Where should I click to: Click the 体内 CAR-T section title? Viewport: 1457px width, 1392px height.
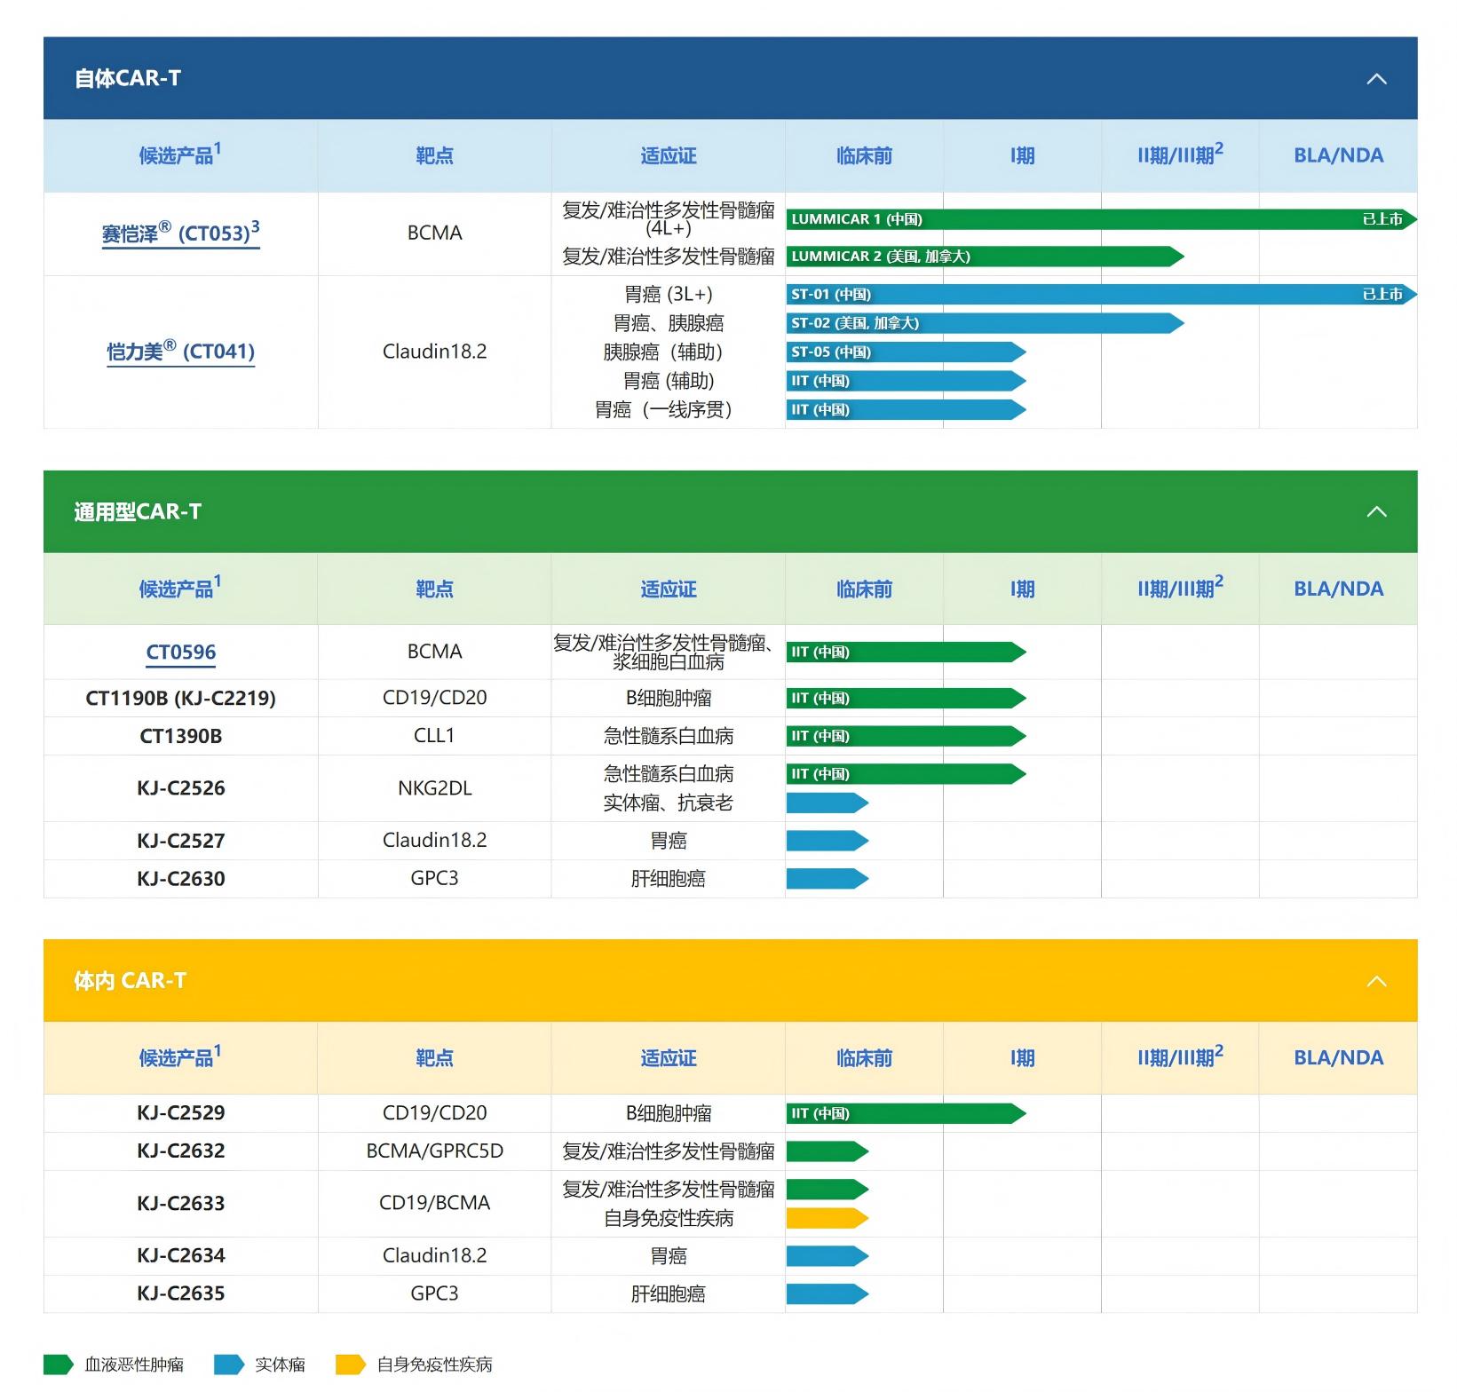coord(131,981)
